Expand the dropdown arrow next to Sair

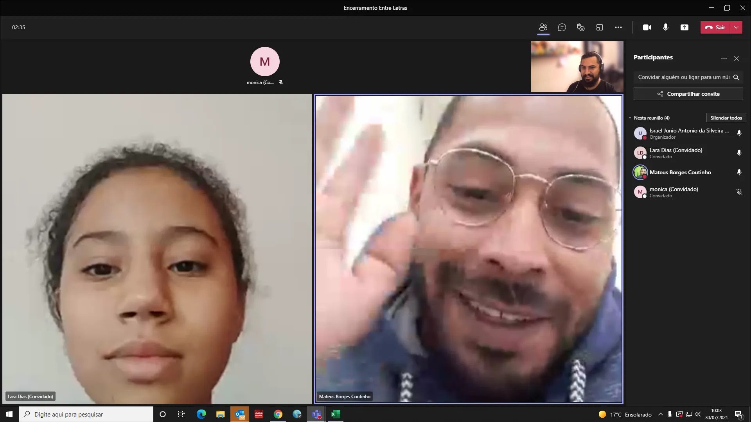pyautogui.click(x=736, y=27)
